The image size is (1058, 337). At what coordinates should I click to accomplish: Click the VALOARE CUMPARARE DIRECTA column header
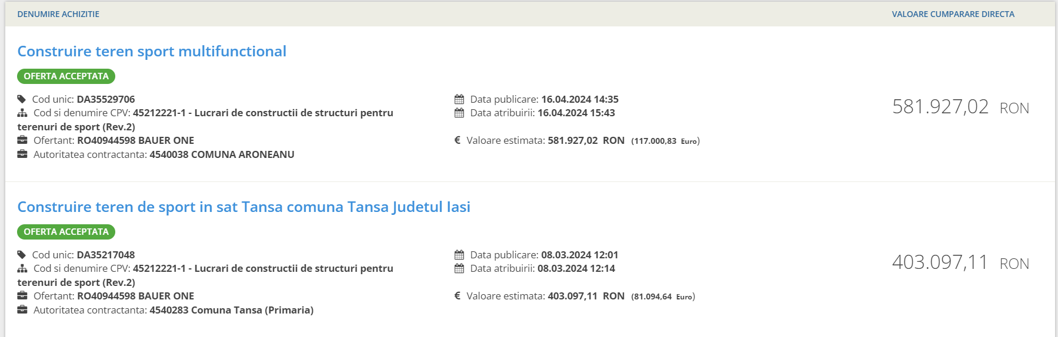coord(953,14)
